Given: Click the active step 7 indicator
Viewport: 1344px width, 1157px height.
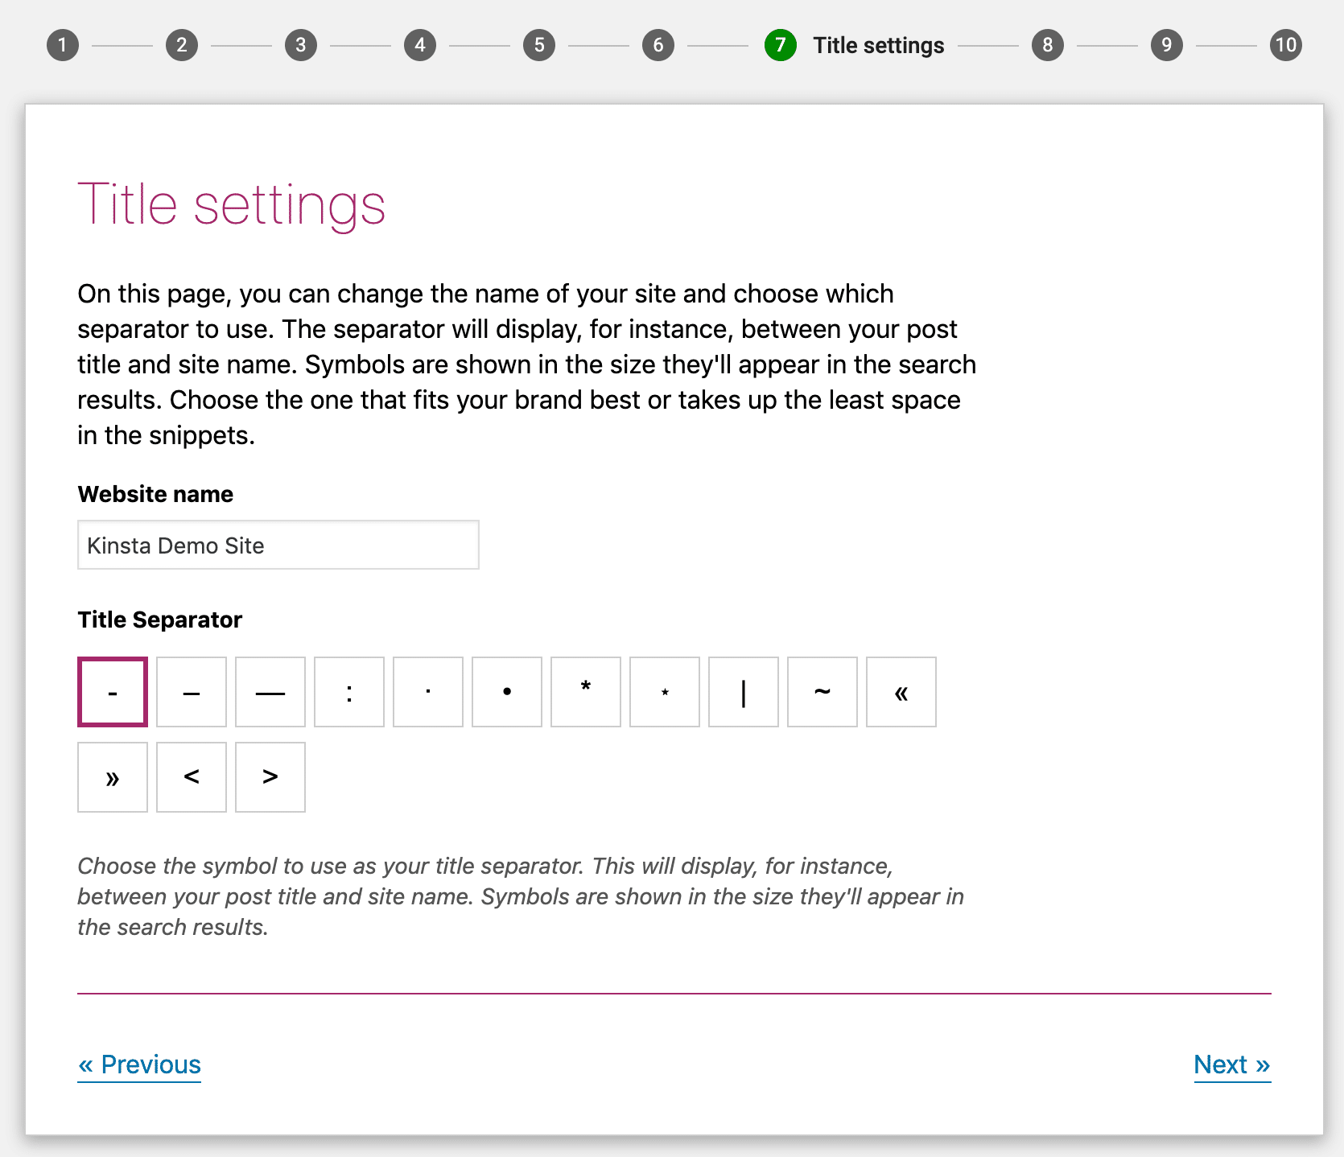Looking at the screenshot, I should 781,45.
